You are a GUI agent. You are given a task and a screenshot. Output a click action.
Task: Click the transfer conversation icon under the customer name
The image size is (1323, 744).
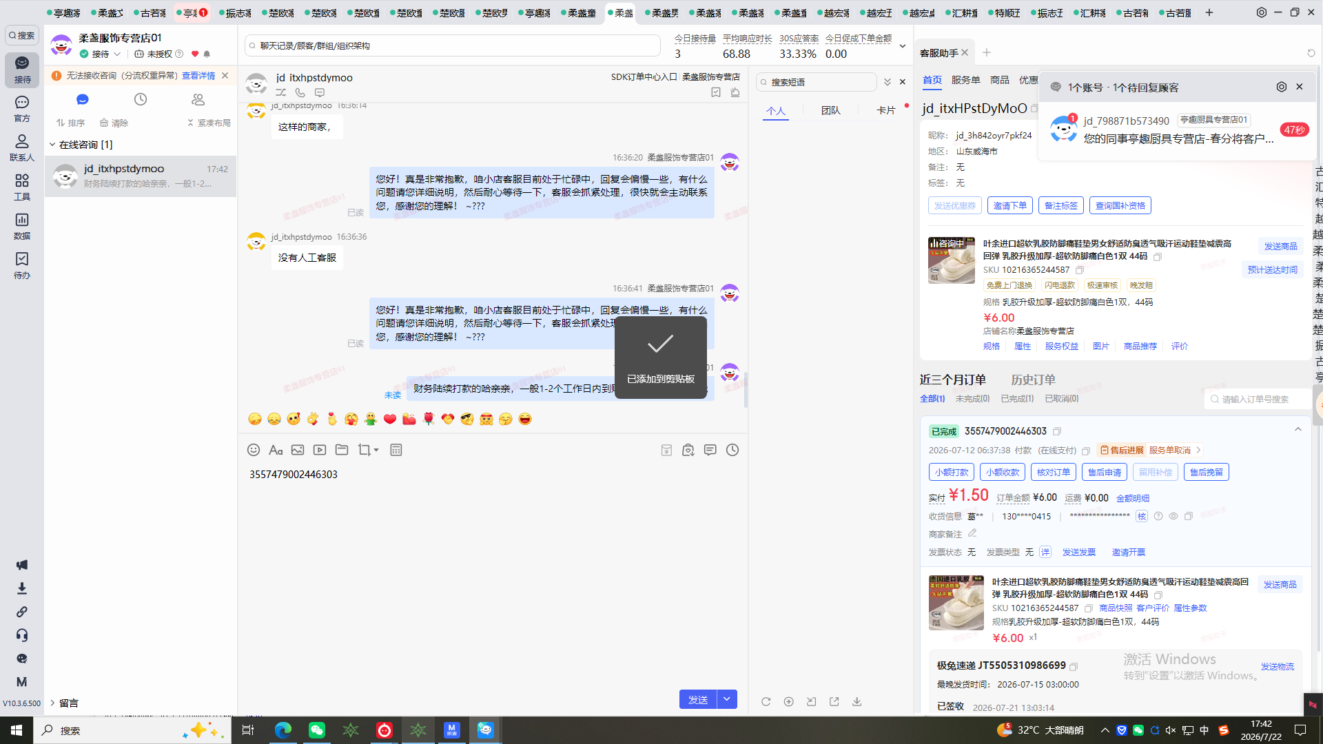point(281,92)
